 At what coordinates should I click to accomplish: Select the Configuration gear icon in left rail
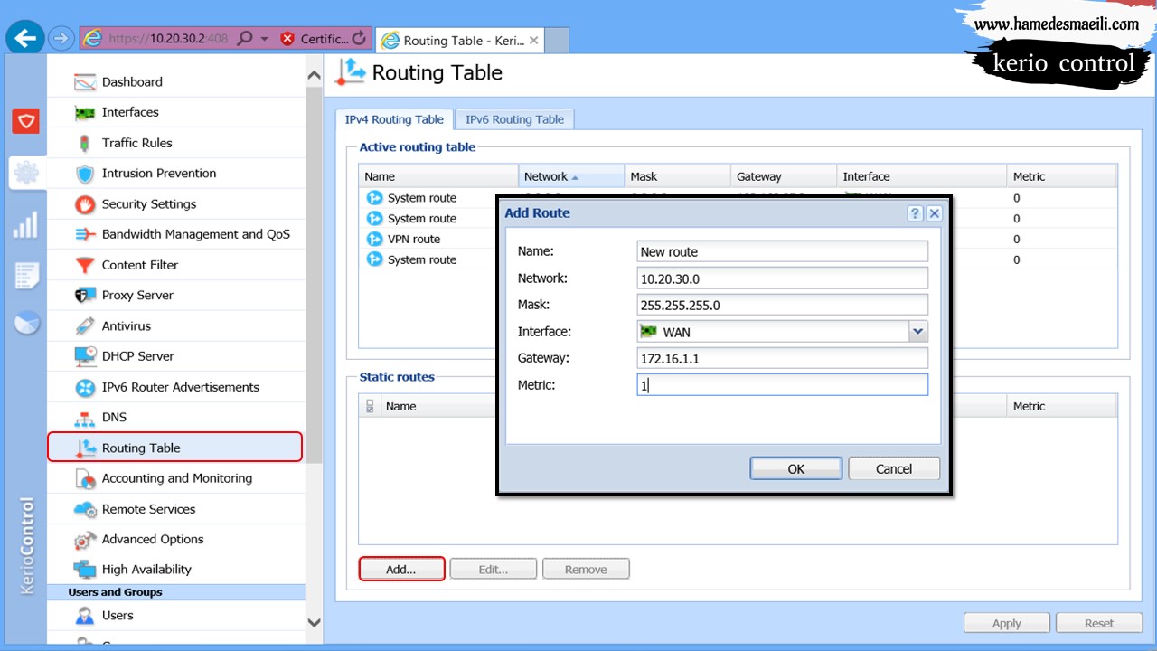click(x=26, y=173)
